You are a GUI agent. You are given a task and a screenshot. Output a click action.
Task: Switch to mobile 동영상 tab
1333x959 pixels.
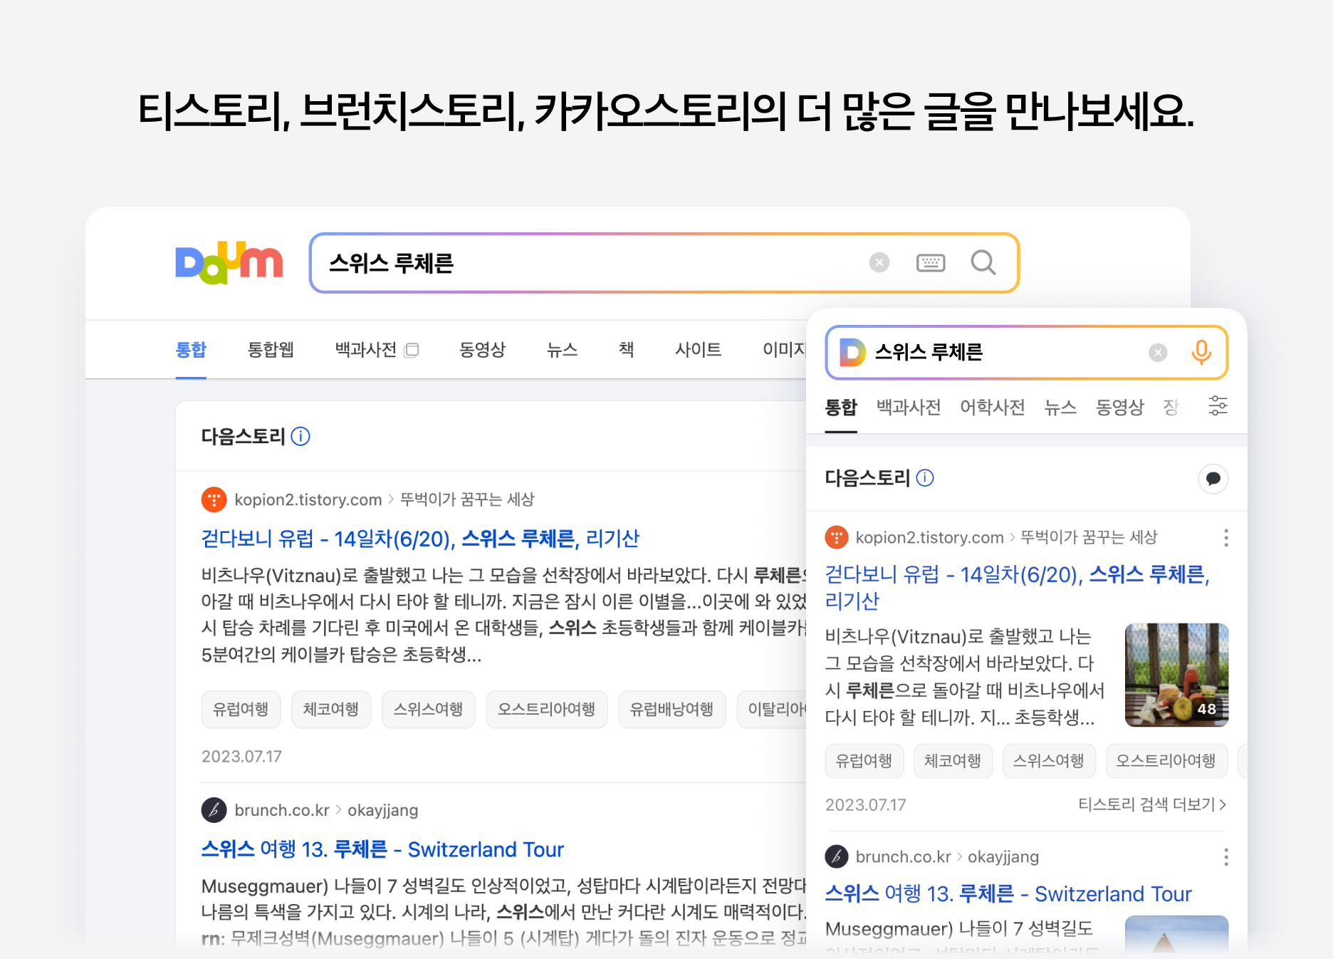[1119, 408]
